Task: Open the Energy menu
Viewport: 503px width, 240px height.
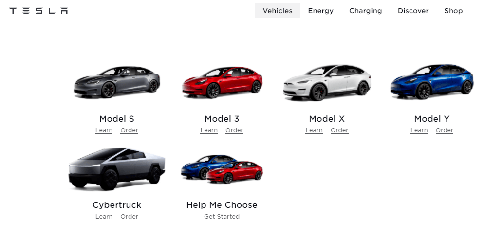Action: click(x=321, y=11)
